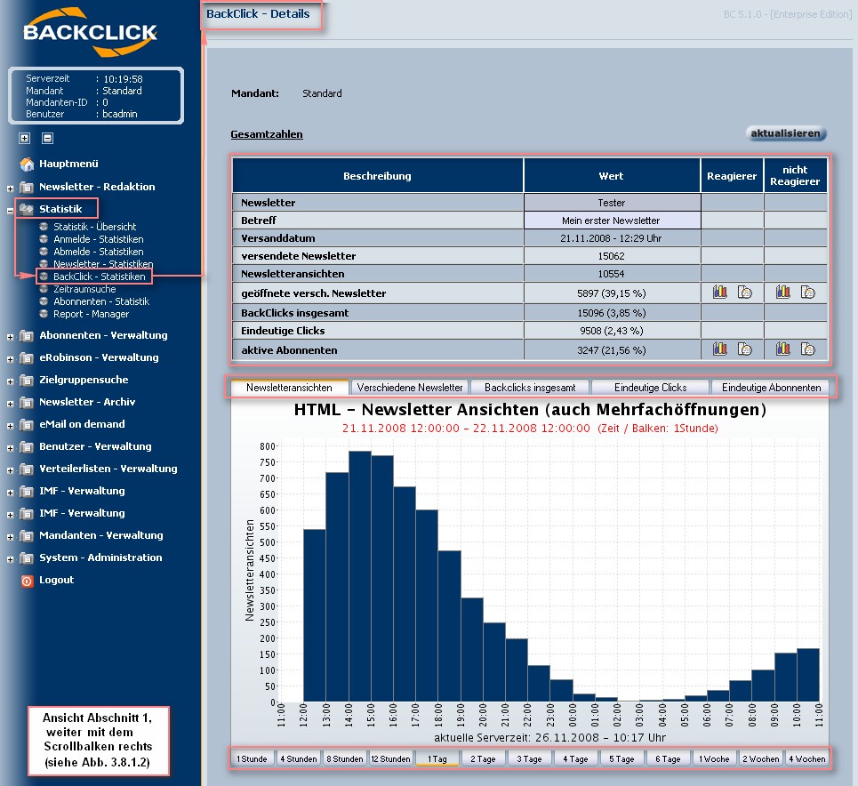Image resolution: width=858 pixels, height=786 pixels.
Task: Select the 8 Stunden time range
Action: click(x=344, y=759)
